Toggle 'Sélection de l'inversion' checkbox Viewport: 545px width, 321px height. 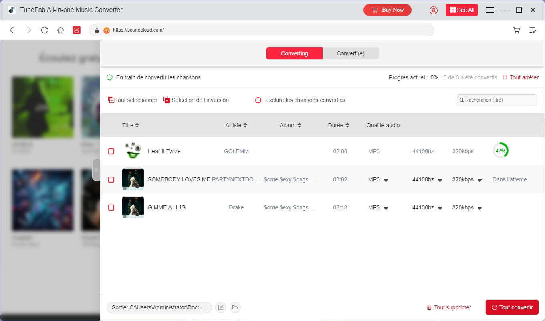pos(167,100)
